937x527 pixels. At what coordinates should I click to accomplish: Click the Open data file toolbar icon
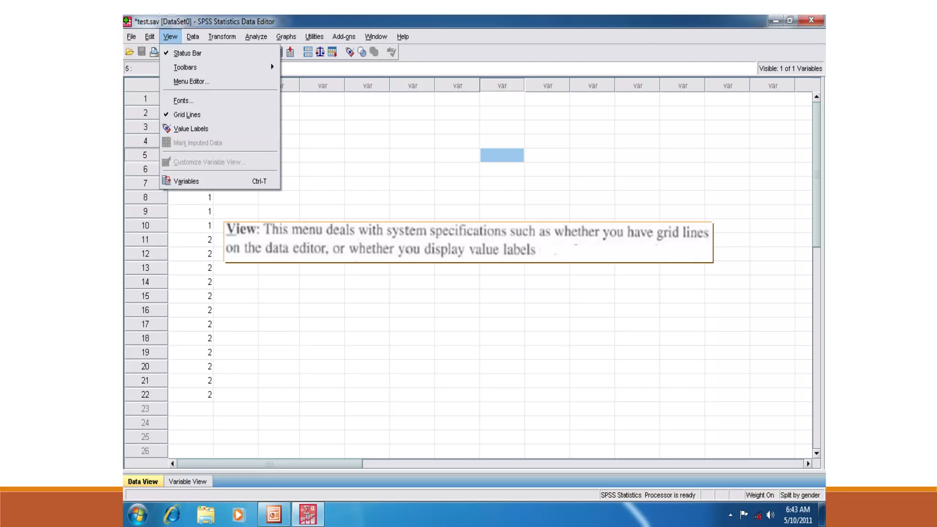(129, 52)
